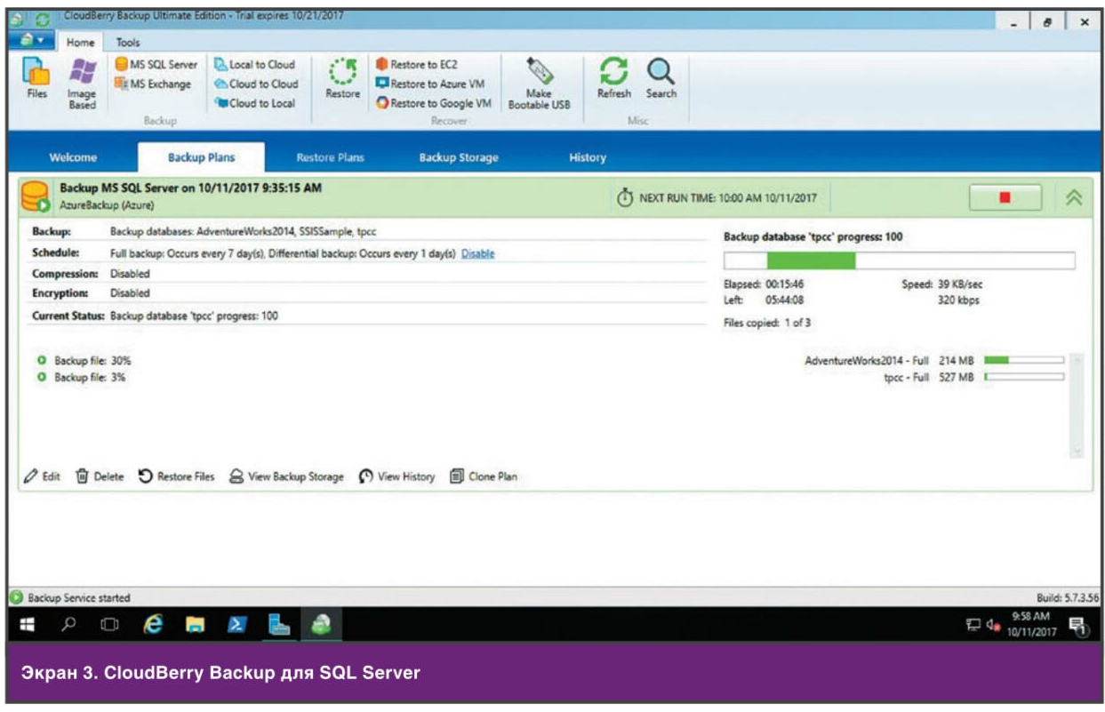Create an MS SQL Server backup
This screenshot has width=1105, height=712.
point(156,65)
